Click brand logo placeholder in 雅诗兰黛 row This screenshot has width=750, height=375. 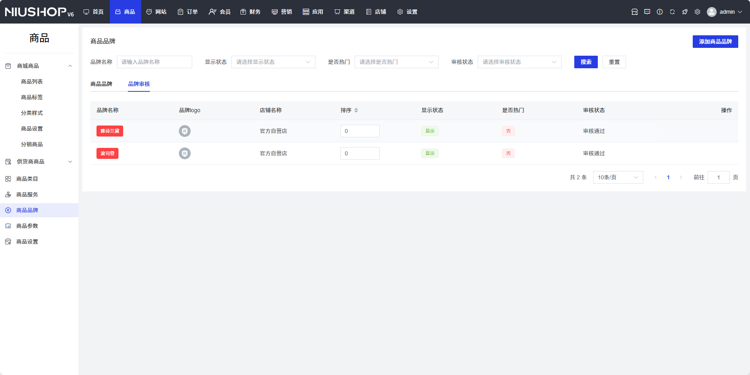(x=185, y=131)
